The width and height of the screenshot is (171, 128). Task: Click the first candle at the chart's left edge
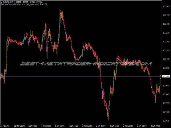tap(1, 75)
